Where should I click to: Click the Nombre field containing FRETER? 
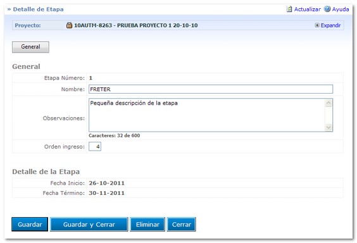coord(211,89)
